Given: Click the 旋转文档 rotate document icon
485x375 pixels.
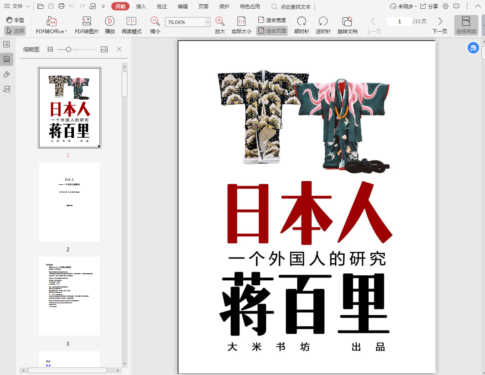Looking at the screenshot, I should pyautogui.click(x=347, y=22).
